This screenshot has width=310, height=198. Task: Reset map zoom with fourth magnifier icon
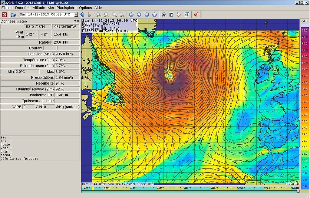pyautogui.click(x=122, y=15)
